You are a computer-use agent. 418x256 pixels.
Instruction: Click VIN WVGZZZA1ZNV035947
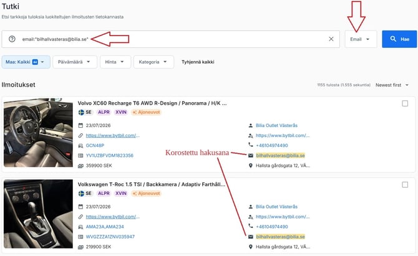[x=110, y=237]
